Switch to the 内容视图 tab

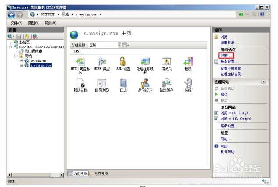coord(99,173)
